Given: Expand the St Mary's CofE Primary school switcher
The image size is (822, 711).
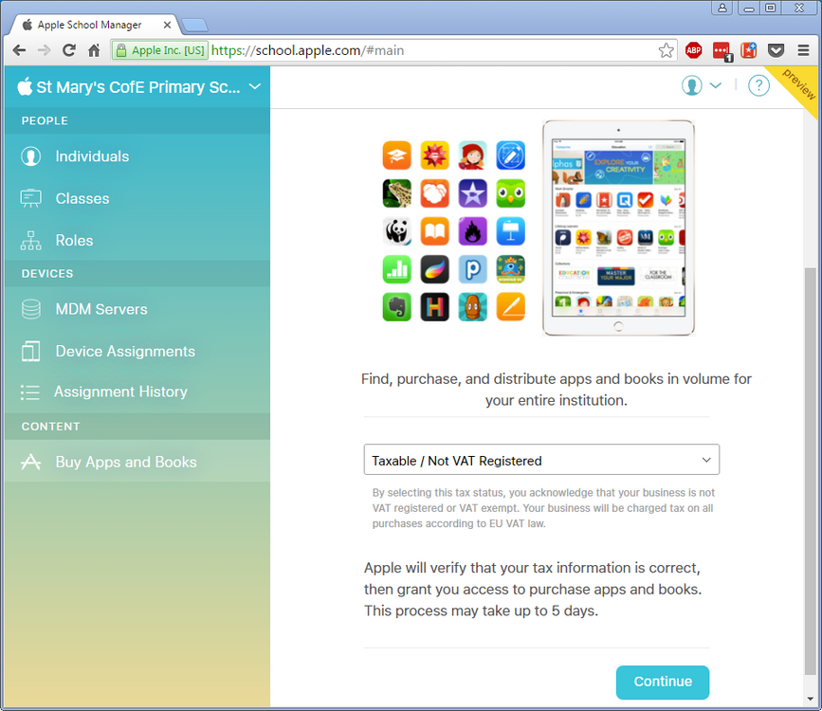Looking at the screenshot, I should (x=255, y=86).
